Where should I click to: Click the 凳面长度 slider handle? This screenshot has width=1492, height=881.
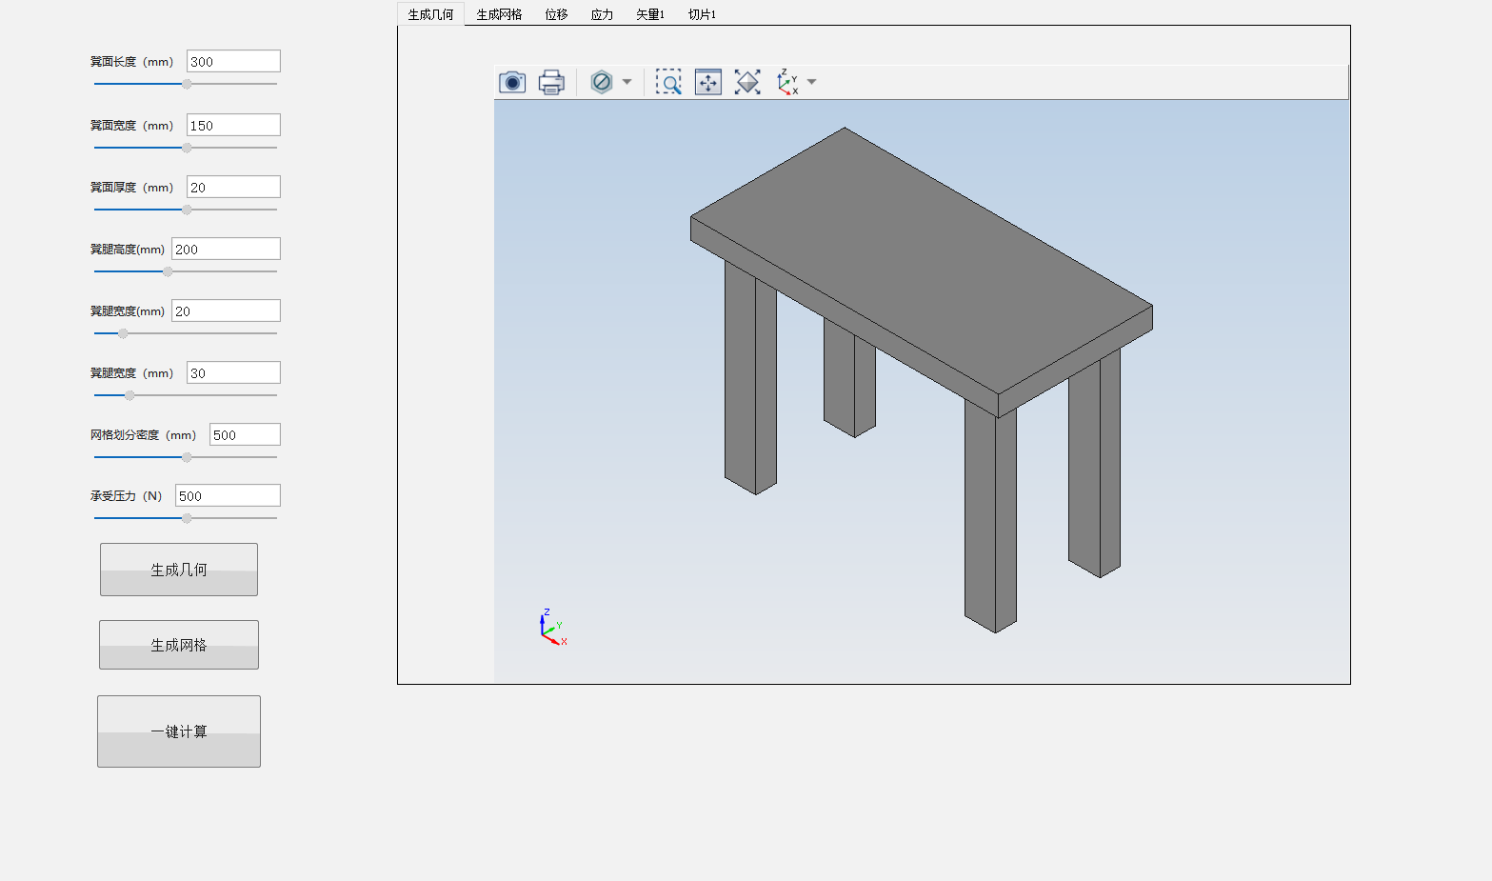coord(187,84)
